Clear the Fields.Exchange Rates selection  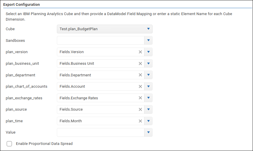140,98
